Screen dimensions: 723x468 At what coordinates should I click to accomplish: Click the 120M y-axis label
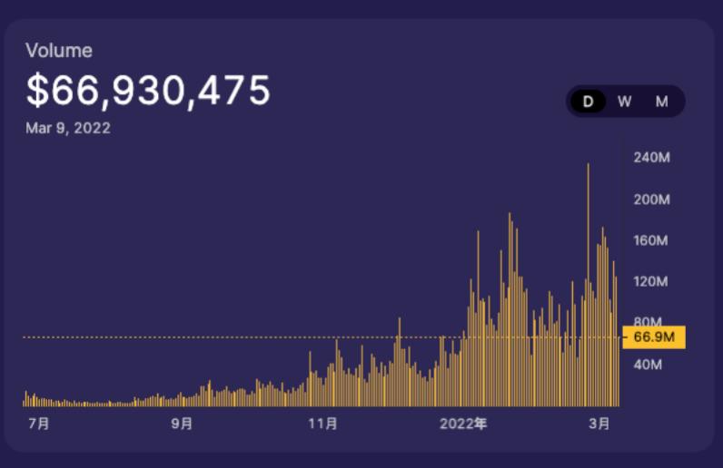(x=650, y=281)
